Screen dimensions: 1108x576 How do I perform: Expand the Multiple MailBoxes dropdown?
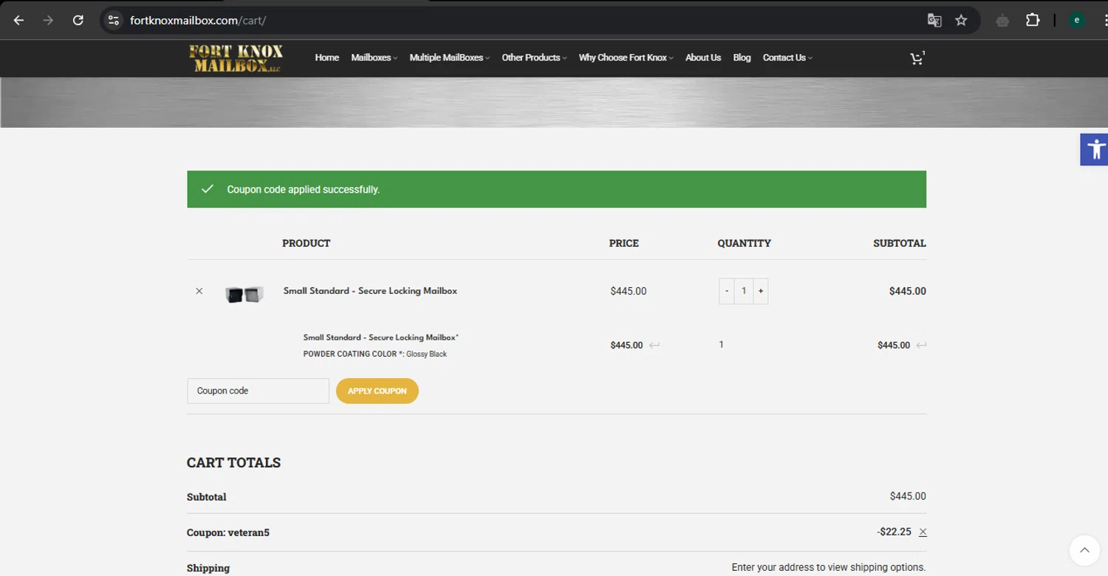pos(449,58)
